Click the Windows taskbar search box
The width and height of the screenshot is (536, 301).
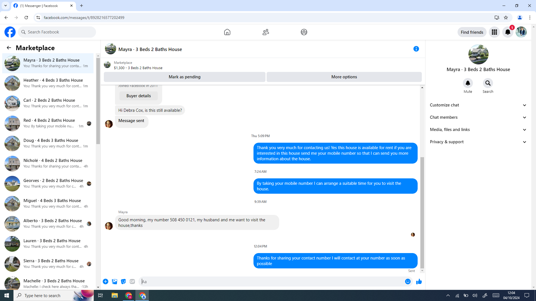pyautogui.click(x=54, y=295)
